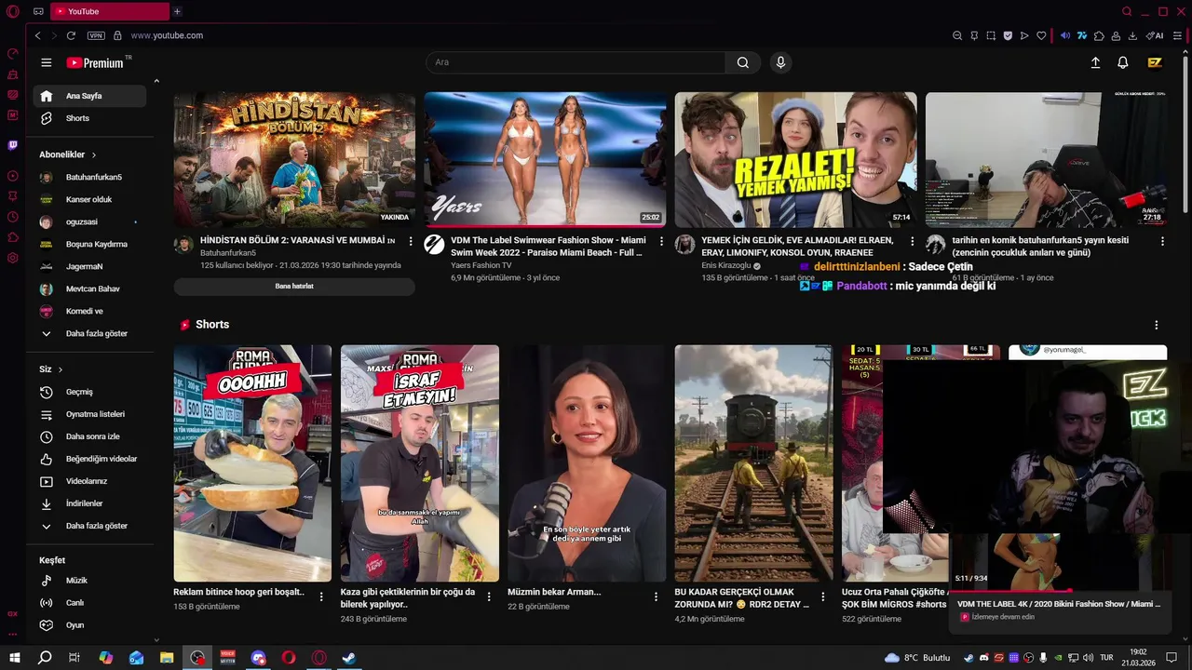Viewport: 1192px width, 670px height.
Task: Open Oynatma listeleri item
Action: point(89,414)
